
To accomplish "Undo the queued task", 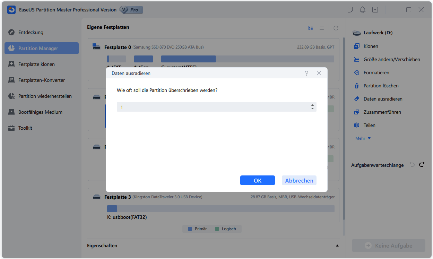I will coord(412,164).
